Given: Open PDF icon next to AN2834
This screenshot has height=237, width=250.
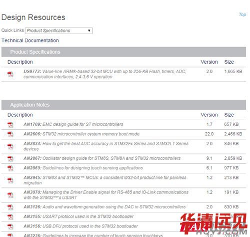Looking at the screenshot, I should [10, 146].
